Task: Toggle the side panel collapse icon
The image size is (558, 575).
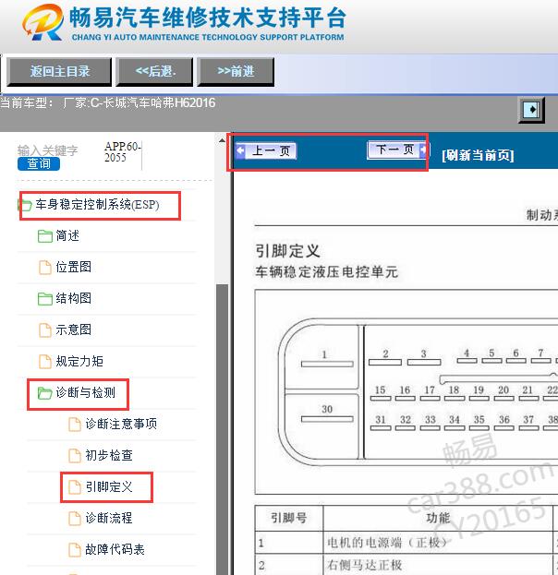Action: [x=531, y=109]
